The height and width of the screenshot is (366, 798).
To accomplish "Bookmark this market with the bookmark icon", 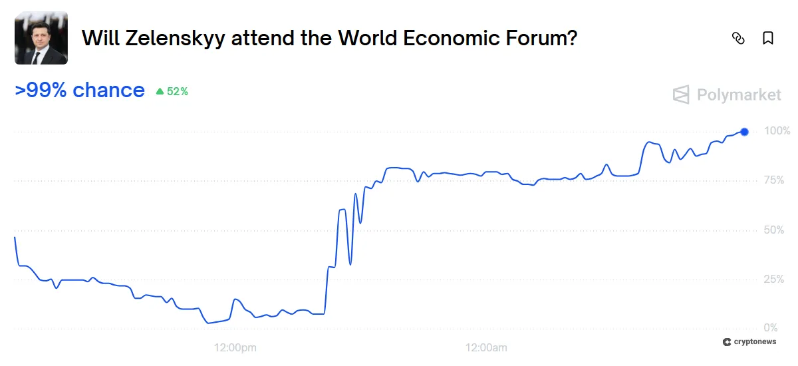I will (768, 39).
